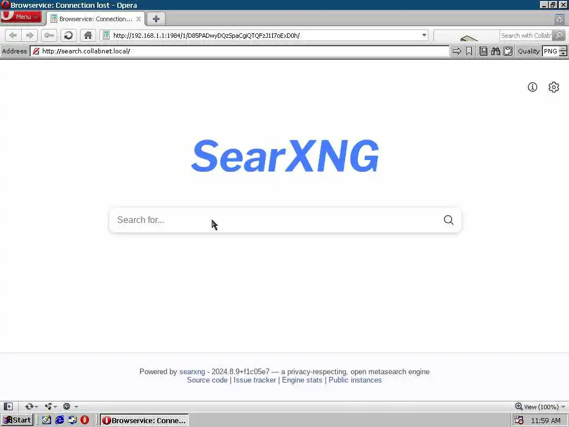Focus the Search with Collab field
The image size is (569, 427).
pos(526,35)
